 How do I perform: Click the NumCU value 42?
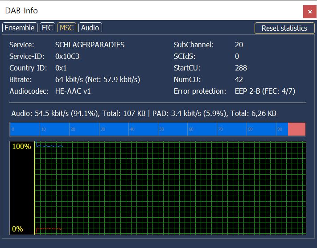239,80
